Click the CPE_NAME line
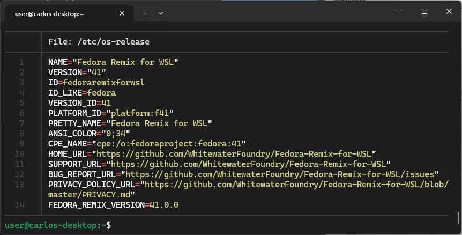This screenshot has height=235, width=462. (x=147, y=144)
